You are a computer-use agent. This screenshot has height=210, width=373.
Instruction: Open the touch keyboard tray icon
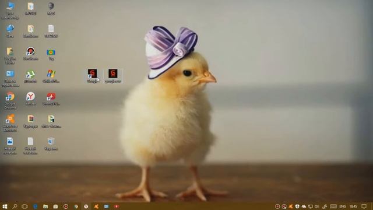click(x=333, y=206)
